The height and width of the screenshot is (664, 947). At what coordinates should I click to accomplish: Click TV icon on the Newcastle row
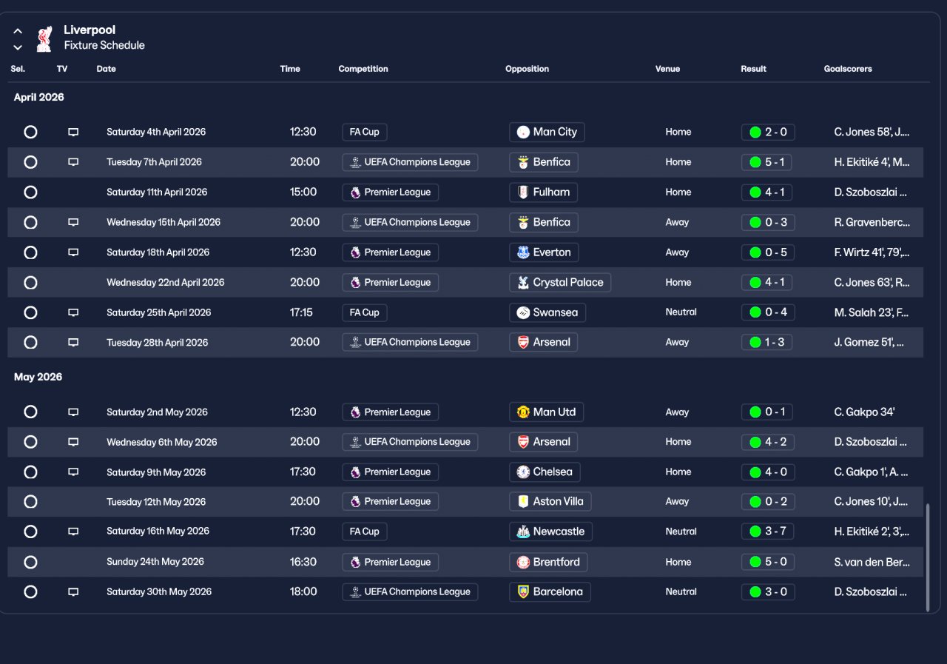(x=73, y=531)
